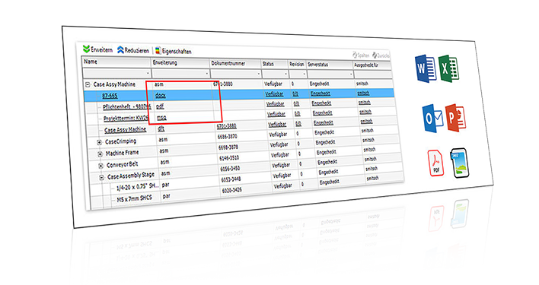Viewport: 539px width, 285px height.
Task: Click the green Erweitern toolbar button
Action: 97,49
